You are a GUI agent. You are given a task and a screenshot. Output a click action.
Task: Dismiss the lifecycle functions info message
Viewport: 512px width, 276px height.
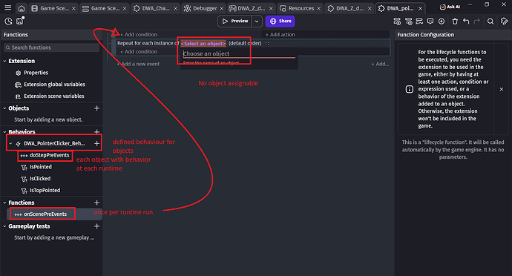pos(501,89)
